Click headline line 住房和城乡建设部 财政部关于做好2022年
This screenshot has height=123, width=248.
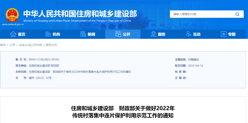[x=123, y=108]
